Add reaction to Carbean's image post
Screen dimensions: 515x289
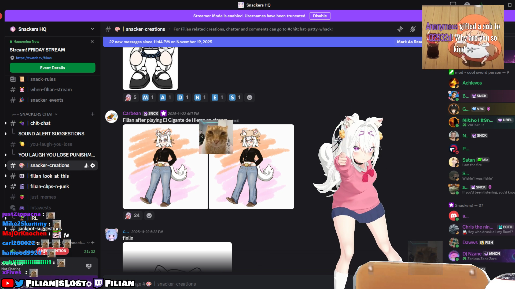149,215
